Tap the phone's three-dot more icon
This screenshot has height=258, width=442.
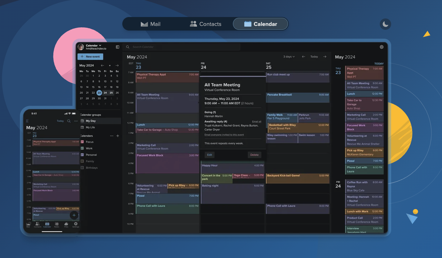tap(76, 121)
